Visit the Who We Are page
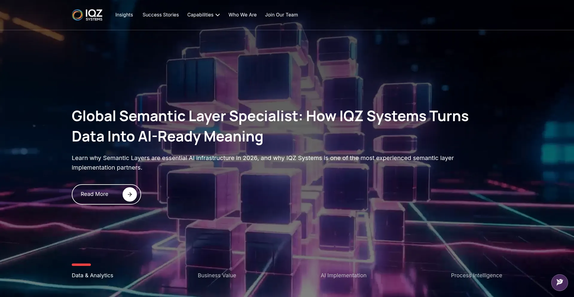The width and height of the screenshot is (574, 297). pyautogui.click(x=242, y=15)
